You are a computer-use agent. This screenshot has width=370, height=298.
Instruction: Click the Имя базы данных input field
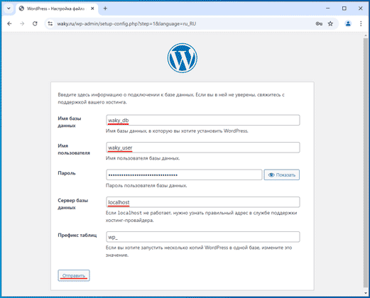click(203, 120)
